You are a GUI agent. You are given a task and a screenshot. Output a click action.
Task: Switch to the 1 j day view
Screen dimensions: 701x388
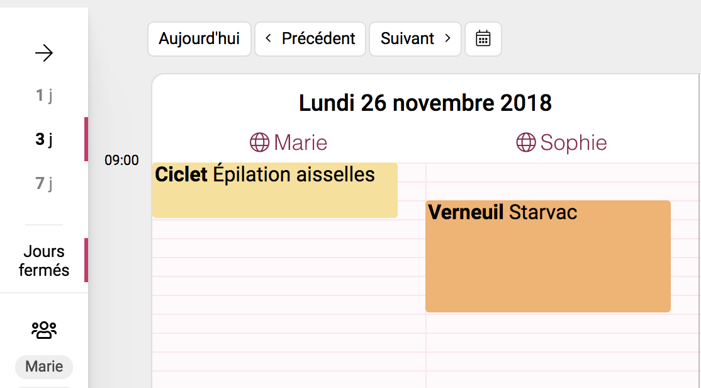click(x=44, y=95)
